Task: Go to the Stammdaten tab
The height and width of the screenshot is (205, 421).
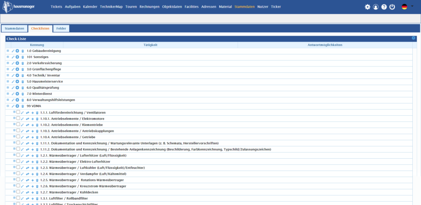Action: tap(14, 28)
